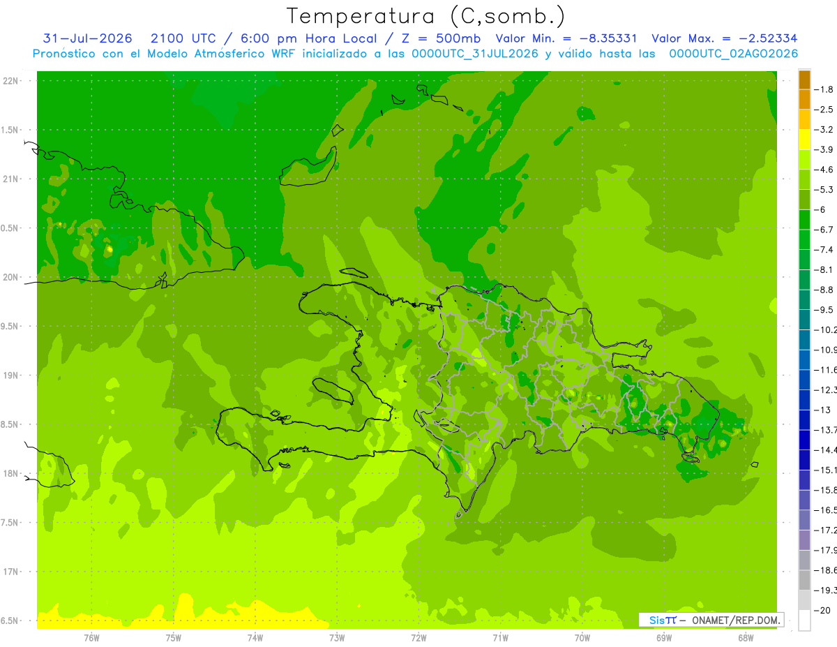Click the '70W' longitude axis label
This screenshot has height=647, width=837.
pos(582,637)
